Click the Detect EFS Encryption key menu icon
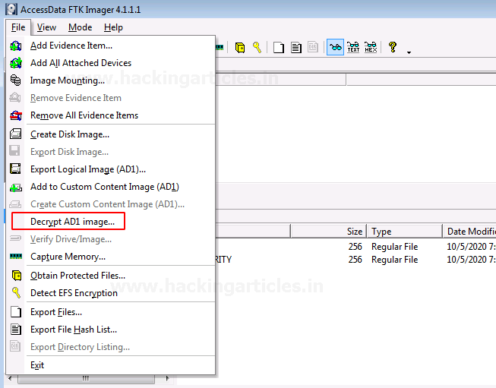Screen dimensions: 496x388 coord(16,292)
